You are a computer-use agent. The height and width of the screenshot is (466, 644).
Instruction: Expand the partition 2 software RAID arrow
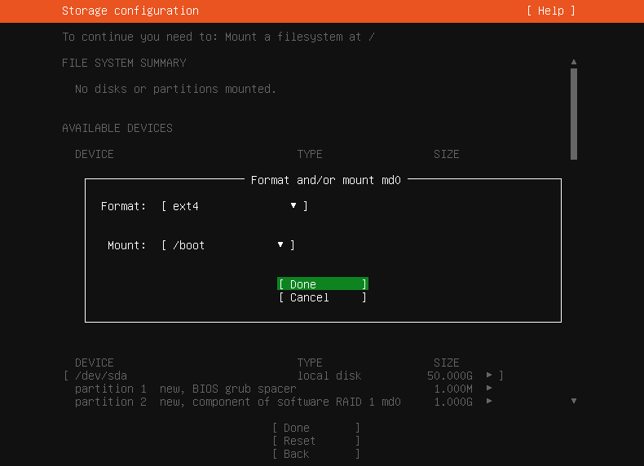click(489, 401)
